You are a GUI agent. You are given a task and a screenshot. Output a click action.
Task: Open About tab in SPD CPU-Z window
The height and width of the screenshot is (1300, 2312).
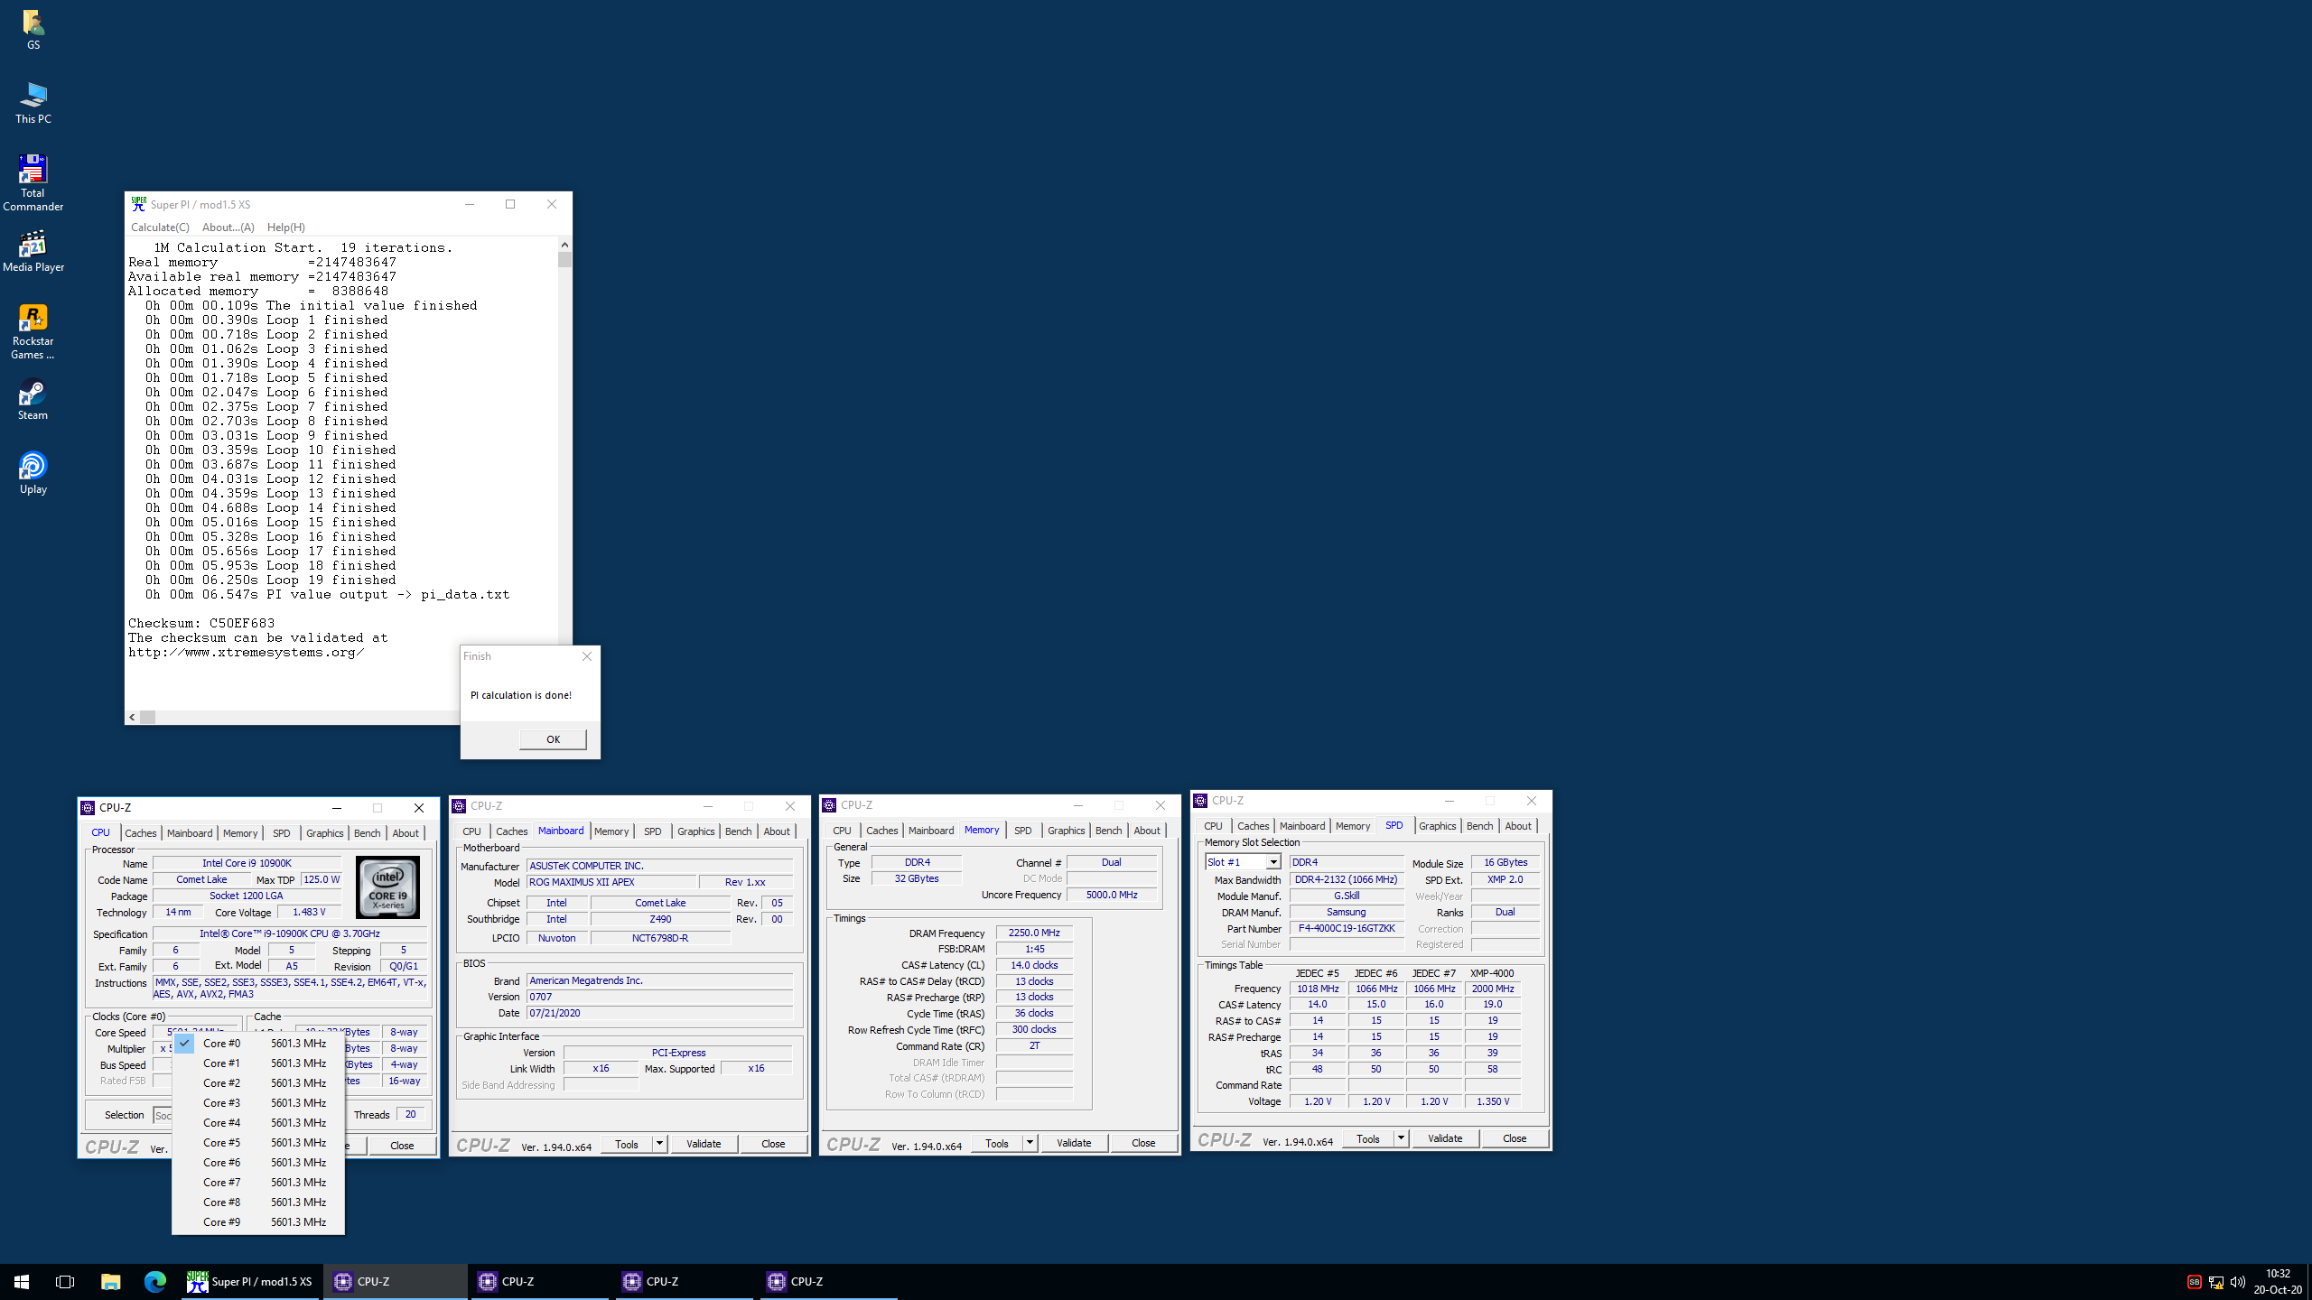point(1518,826)
